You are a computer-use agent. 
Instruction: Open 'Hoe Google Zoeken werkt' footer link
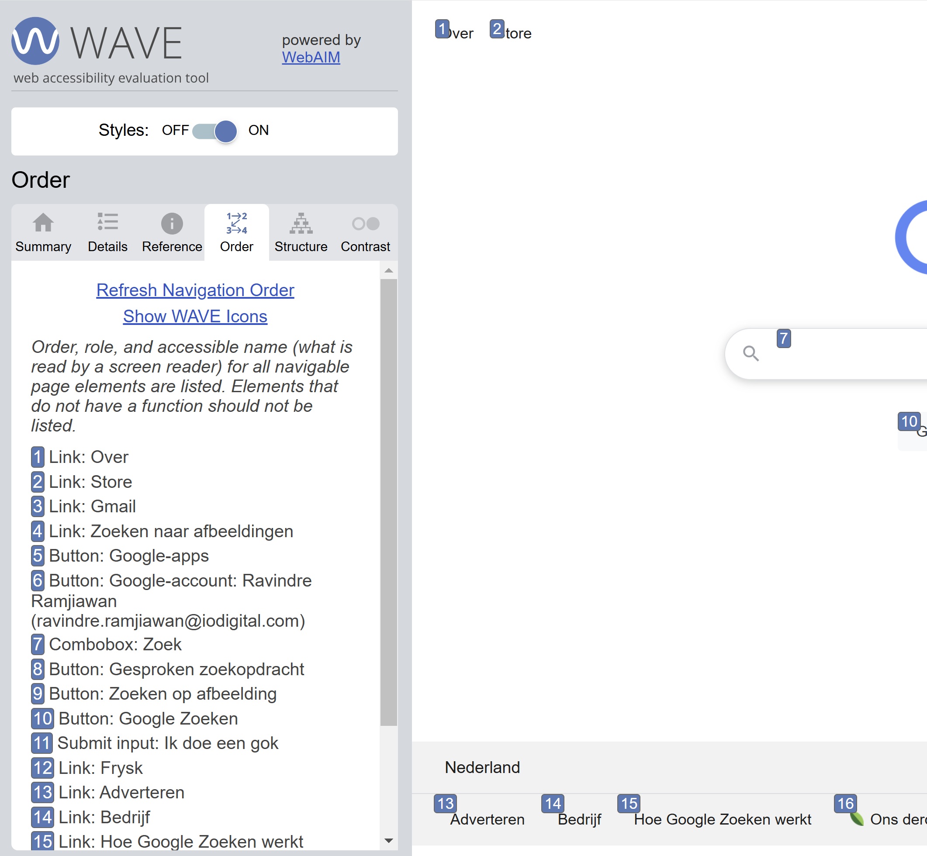tap(723, 820)
